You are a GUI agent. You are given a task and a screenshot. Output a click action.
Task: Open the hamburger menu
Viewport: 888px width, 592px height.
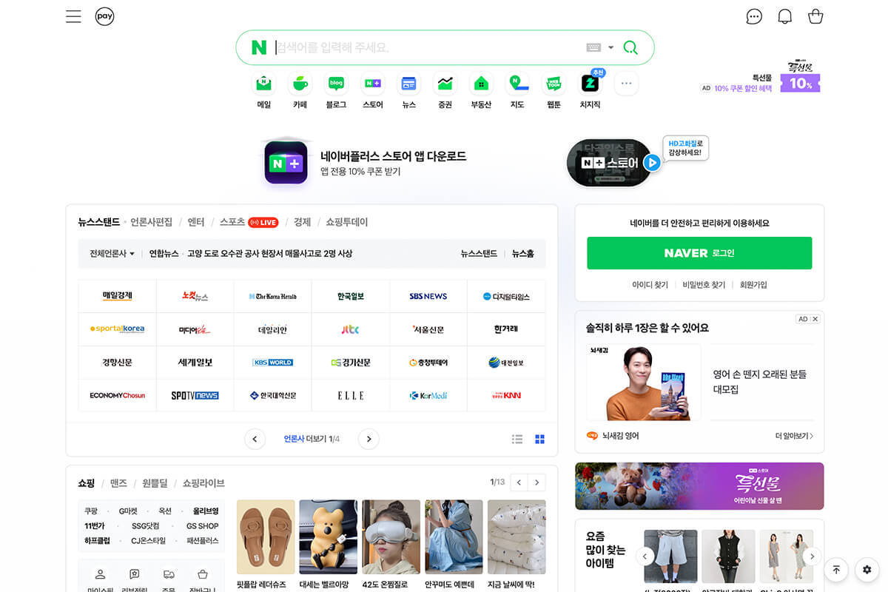[73, 16]
